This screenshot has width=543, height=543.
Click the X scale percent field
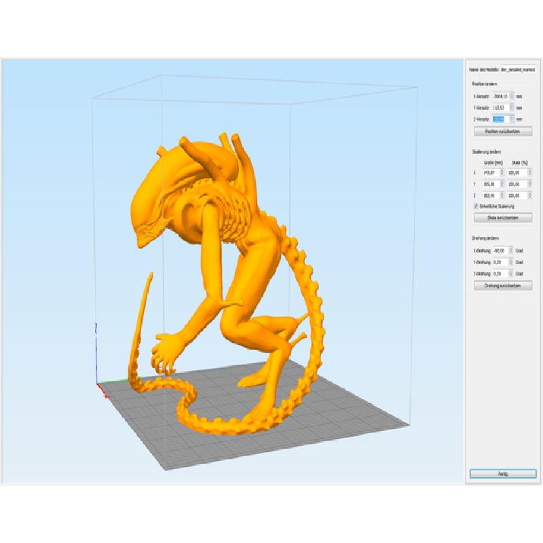[x=517, y=172]
